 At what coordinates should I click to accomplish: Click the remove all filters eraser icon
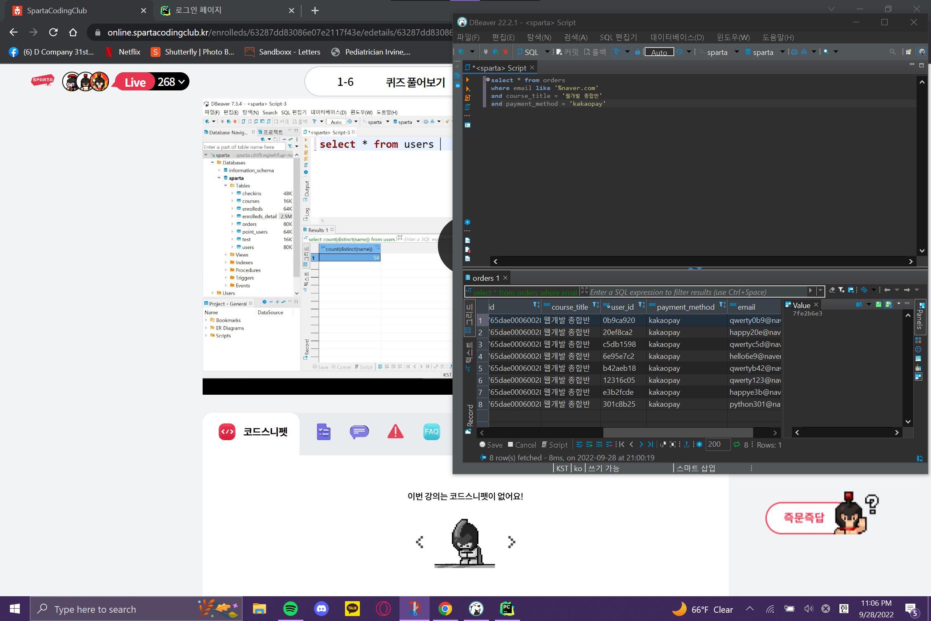pos(832,290)
